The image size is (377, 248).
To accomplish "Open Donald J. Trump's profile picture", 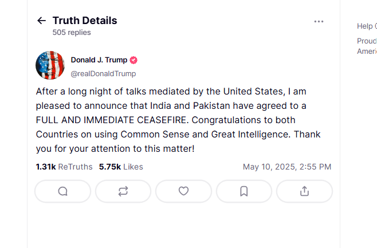I will click(50, 65).
